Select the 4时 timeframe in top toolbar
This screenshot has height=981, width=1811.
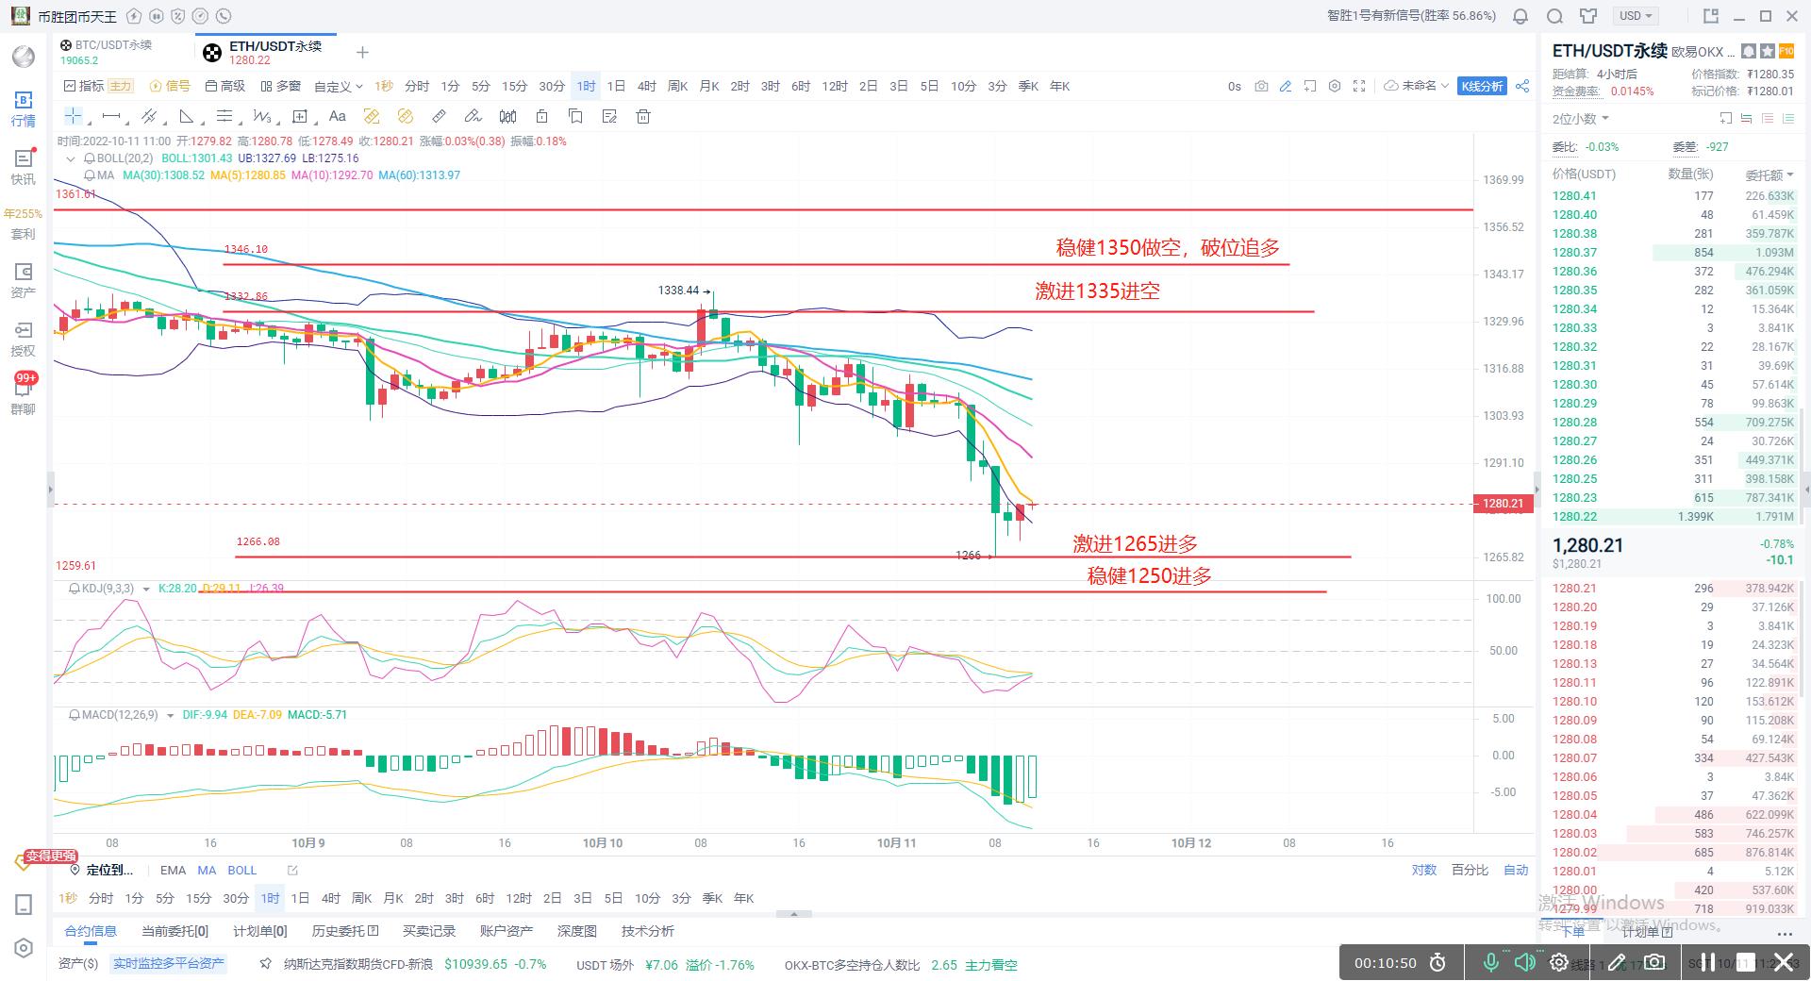pos(646,86)
